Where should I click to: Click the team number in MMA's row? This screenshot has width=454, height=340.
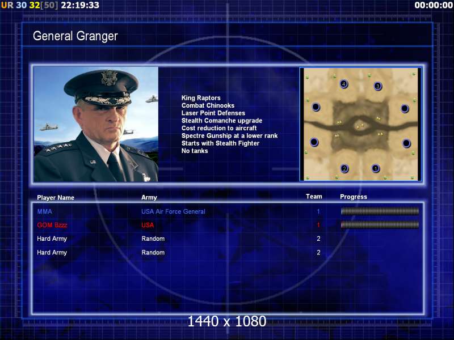pos(318,211)
